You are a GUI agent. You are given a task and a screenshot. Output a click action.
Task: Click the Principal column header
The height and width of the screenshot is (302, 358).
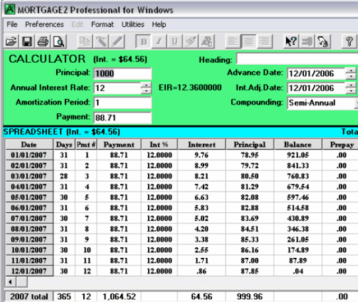pyautogui.click(x=250, y=145)
